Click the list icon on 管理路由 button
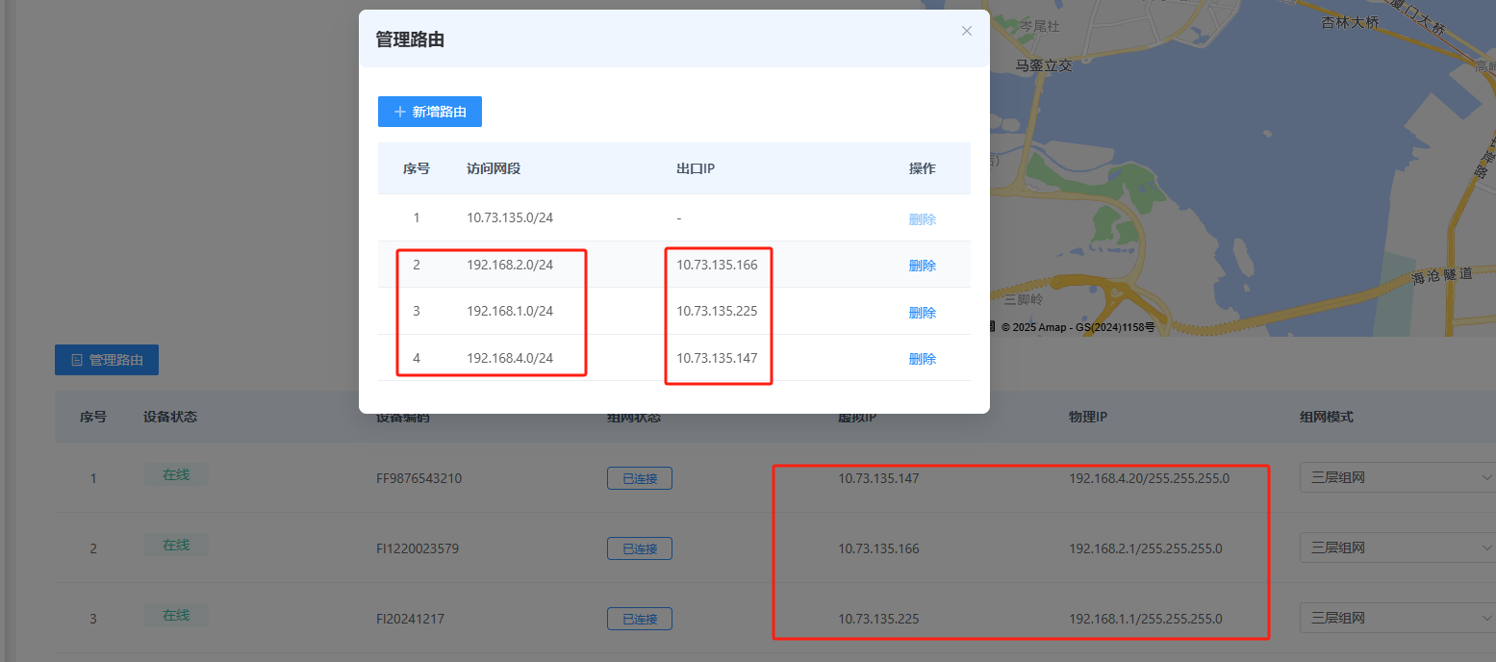 tap(77, 360)
